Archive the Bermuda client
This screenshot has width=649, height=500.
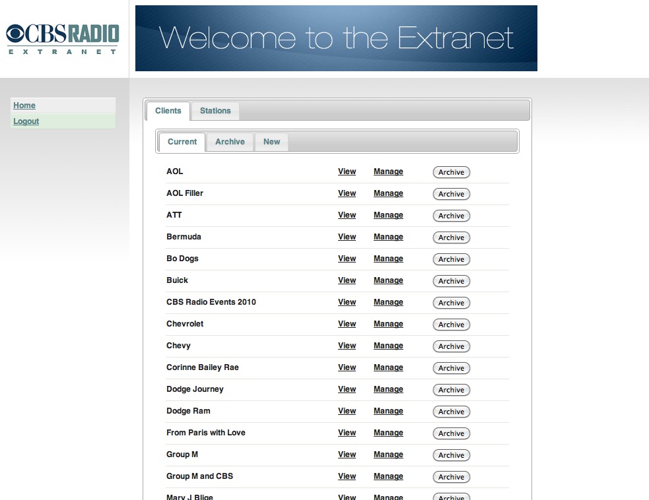click(x=451, y=237)
